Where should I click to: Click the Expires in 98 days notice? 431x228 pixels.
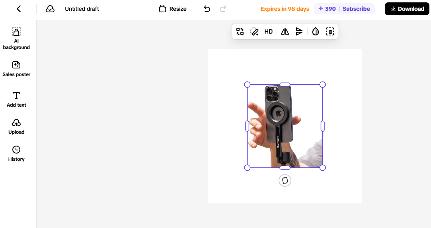tap(285, 9)
